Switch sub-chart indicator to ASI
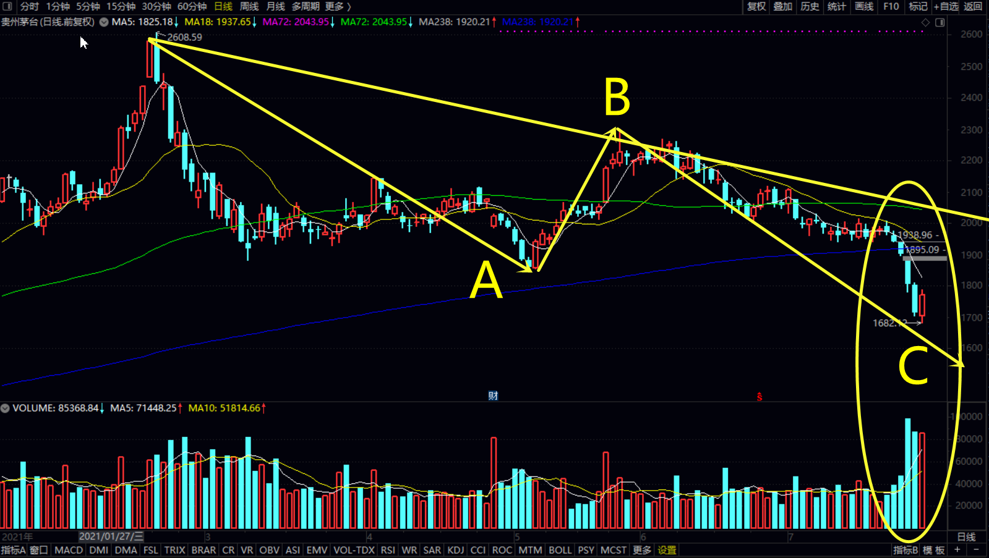The width and height of the screenshot is (989, 558). (293, 550)
